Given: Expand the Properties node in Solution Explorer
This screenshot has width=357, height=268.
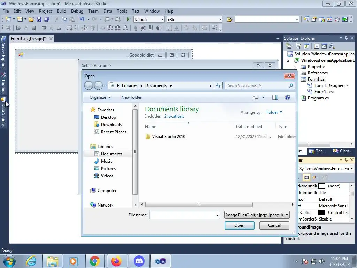Looking at the screenshot, I should (x=295, y=67).
